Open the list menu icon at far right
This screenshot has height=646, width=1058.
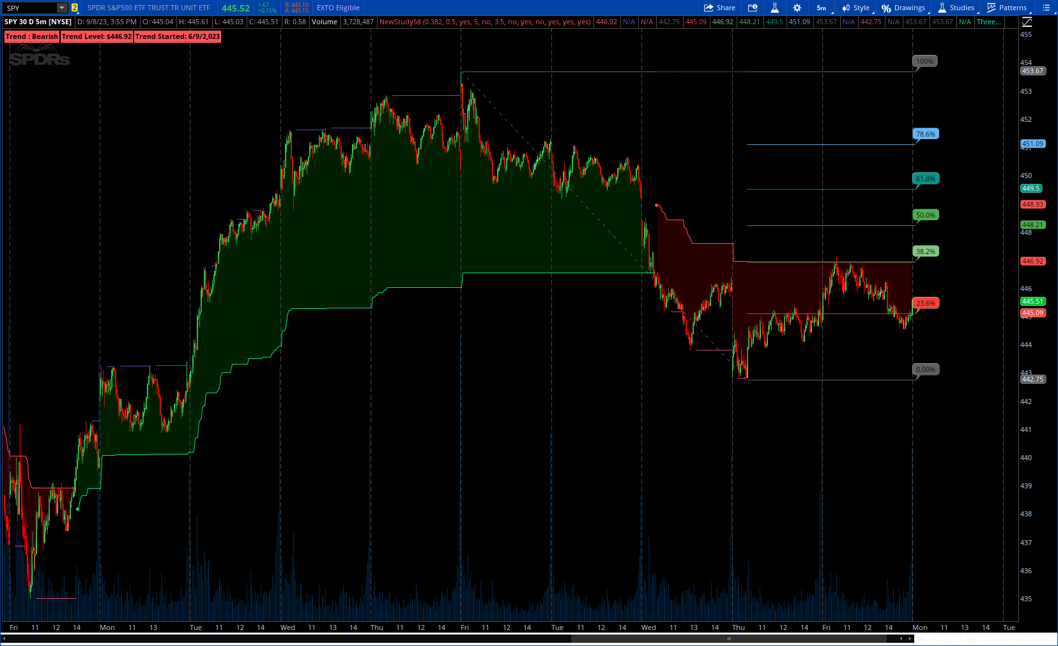coord(1046,8)
